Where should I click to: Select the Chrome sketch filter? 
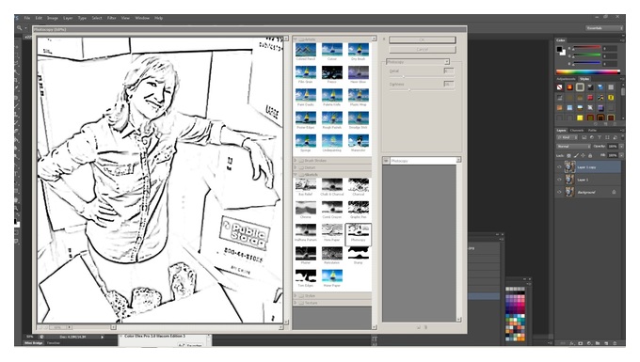[305, 209]
